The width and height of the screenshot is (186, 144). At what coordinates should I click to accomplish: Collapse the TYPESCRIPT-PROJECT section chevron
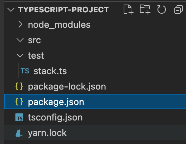click(11, 10)
